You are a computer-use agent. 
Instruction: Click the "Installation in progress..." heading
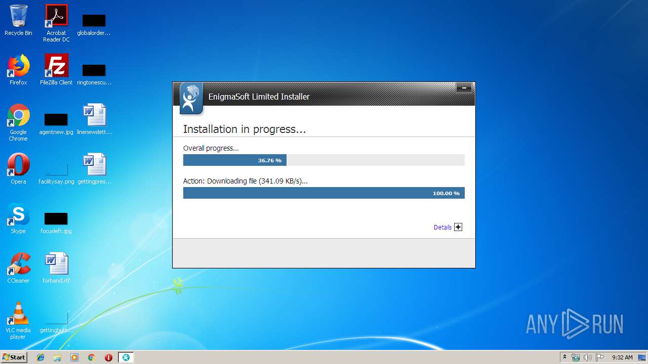[245, 129]
